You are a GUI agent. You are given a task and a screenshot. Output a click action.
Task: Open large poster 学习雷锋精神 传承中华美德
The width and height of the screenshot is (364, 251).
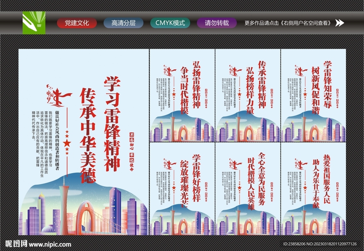pos(84,142)
